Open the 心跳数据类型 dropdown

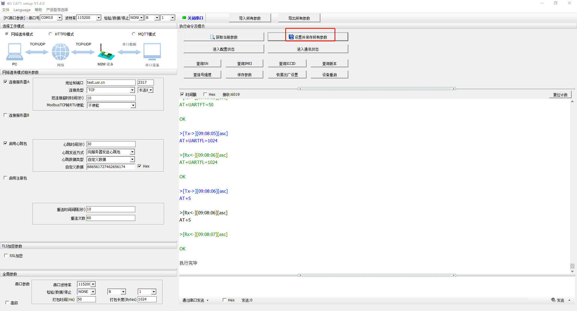point(132,159)
